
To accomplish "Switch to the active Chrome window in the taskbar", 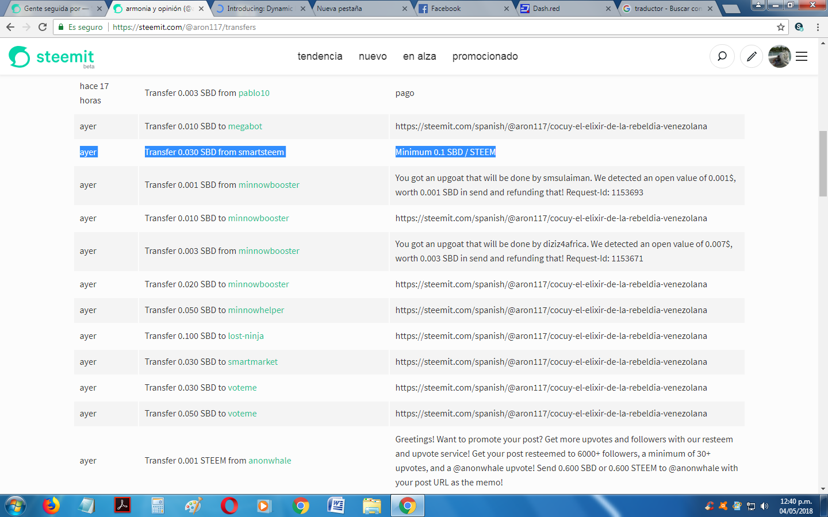I will point(407,506).
